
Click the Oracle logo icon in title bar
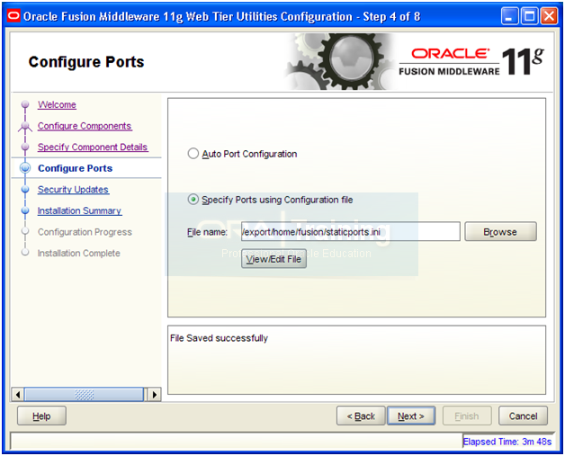coord(13,16)
